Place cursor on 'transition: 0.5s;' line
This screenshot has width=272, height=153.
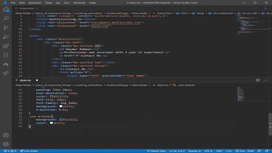52,110
